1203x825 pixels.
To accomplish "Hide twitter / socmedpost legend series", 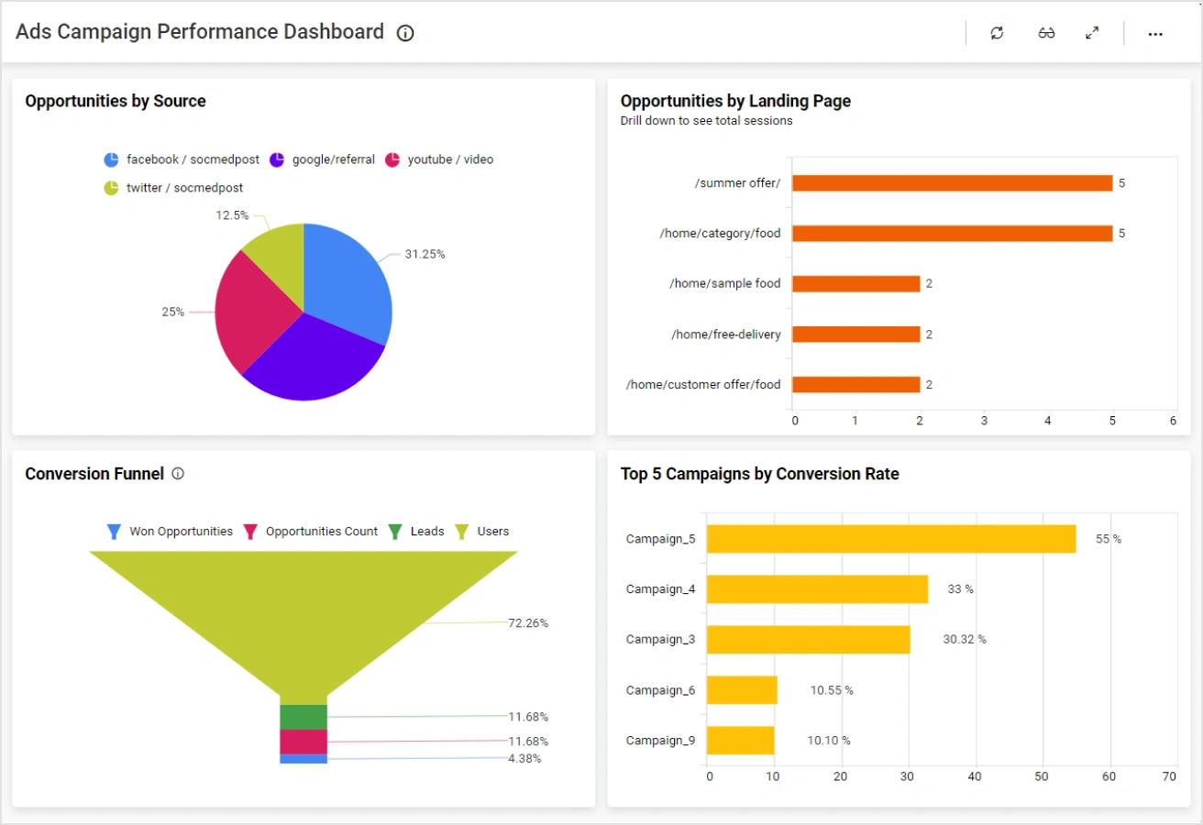I will [x=112, y=188].
